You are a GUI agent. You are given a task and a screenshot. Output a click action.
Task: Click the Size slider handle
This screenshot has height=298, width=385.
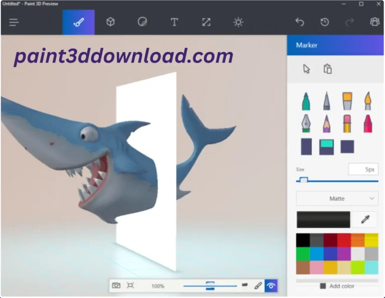(x=304, y=180)
